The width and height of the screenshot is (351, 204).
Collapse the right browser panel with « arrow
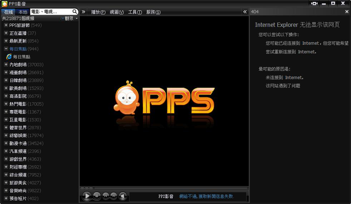click(x=245, y=12)
